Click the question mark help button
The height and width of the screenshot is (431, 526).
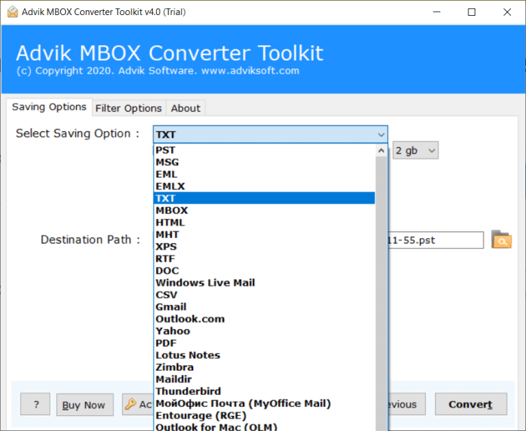[x=35, y=404]
